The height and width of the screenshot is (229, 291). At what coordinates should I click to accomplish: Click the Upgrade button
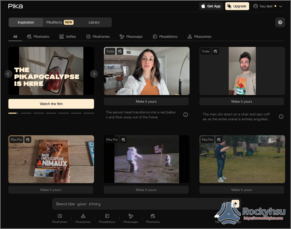pos(237,6)
